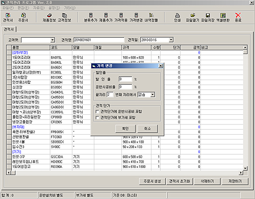Open the 설정(S) menu
Image resolution: width=255 pixels, height=199 pixels.
pos(54,8)
